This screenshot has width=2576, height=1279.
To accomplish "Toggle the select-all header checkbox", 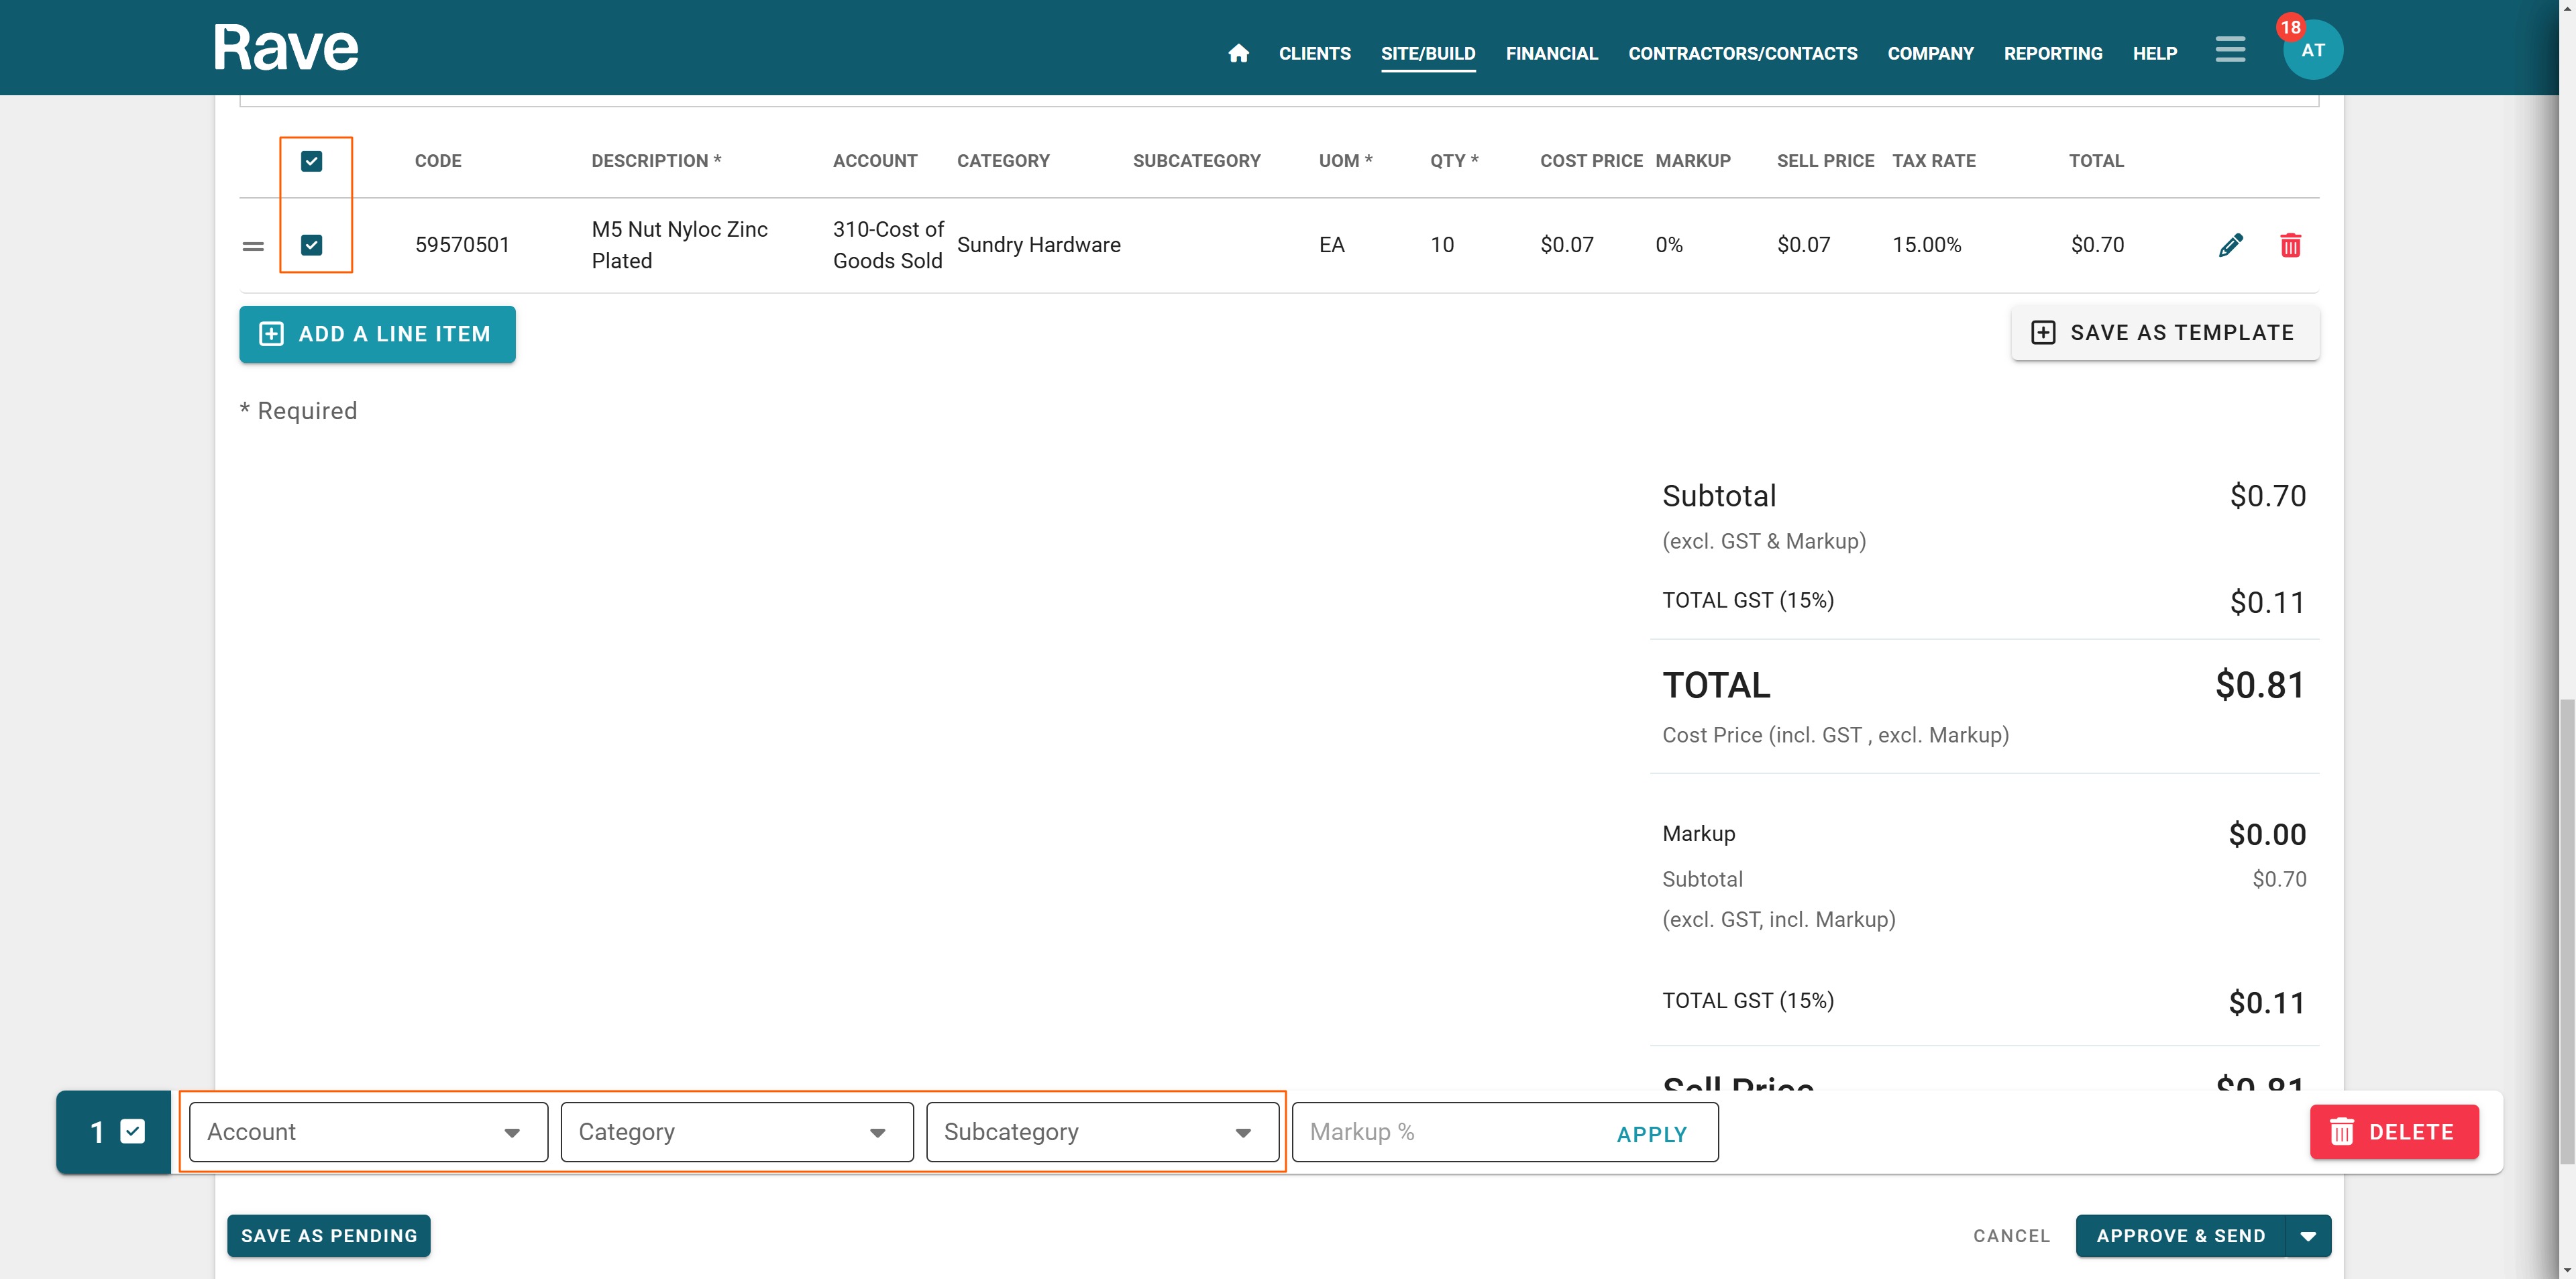I will point(312,161).
